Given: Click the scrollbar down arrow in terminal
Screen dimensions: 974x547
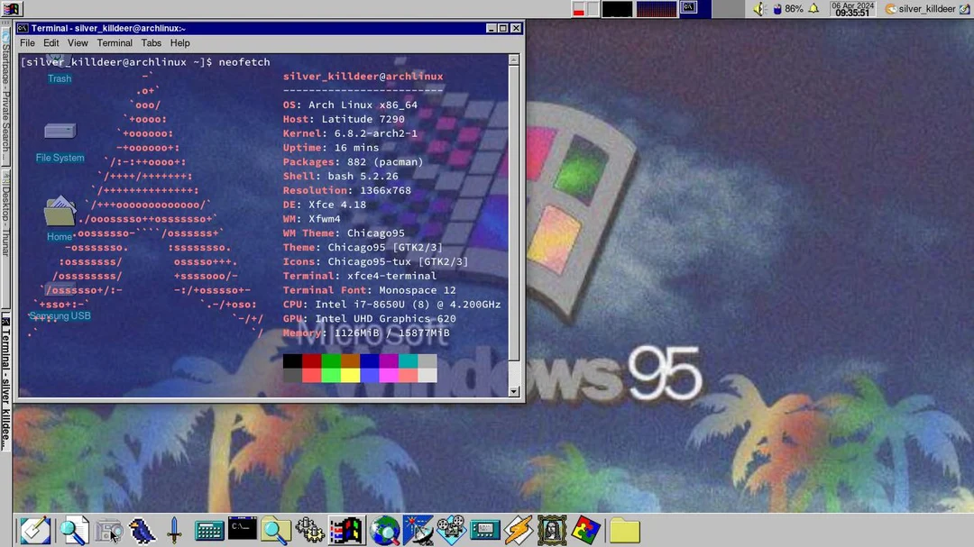Looking at the screenshot, I should [514, 392].
